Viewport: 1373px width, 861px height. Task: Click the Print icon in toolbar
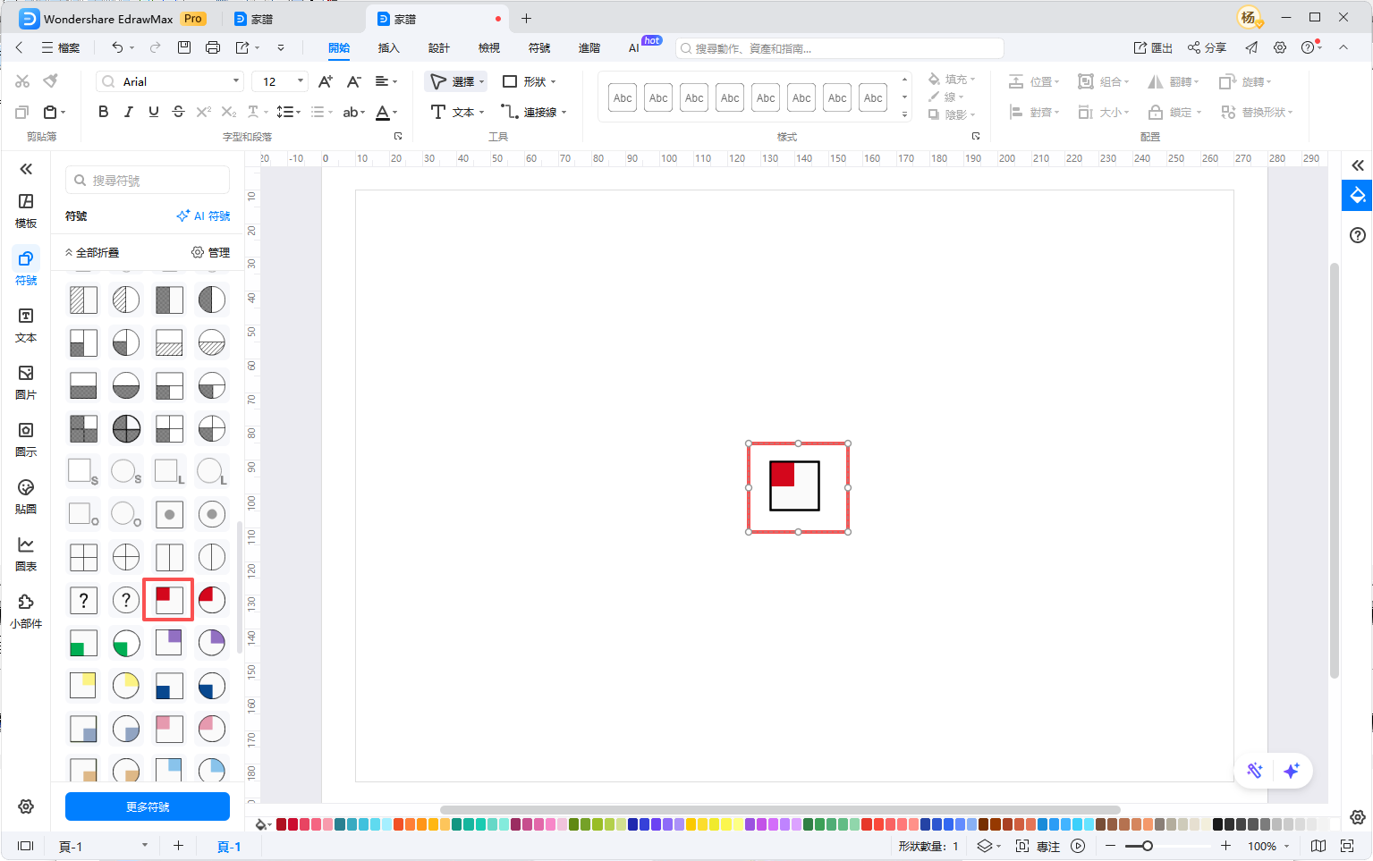[213, 47]
